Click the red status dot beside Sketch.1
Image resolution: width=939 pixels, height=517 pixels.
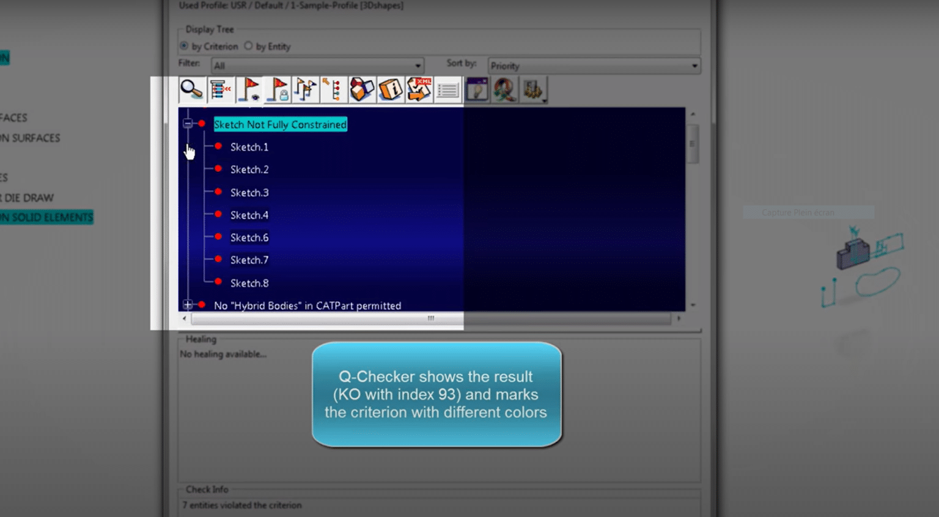[218, 146]
